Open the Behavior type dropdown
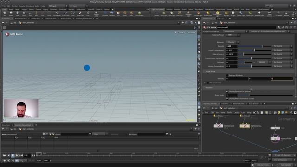This screenshot has width=297, height=167. (232, 42)
